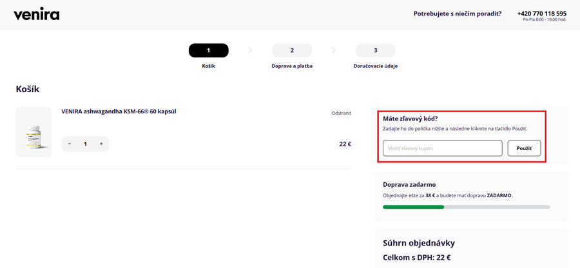Remove item with Odstrániť link
Image resolution: width=580 pixels, height=268 pixels.
click(341, 113)
